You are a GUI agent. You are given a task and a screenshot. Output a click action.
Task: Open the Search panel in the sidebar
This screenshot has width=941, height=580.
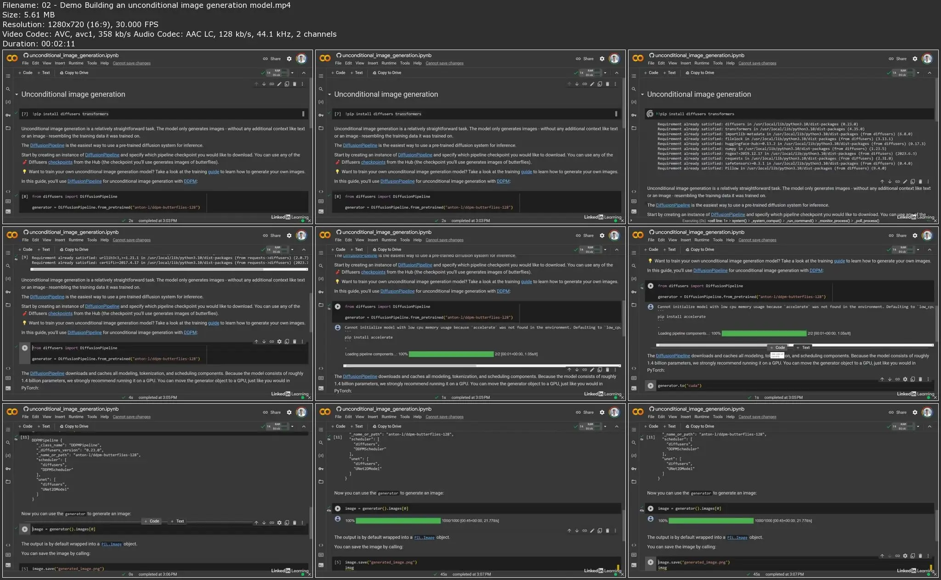coord(8,90)
